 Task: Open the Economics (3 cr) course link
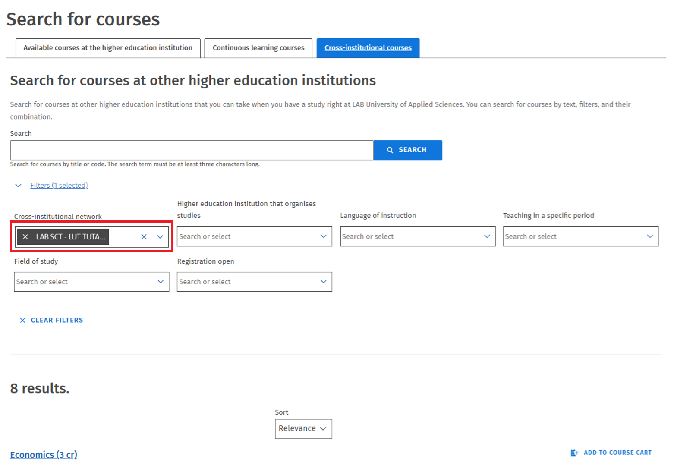coord(44,455)
